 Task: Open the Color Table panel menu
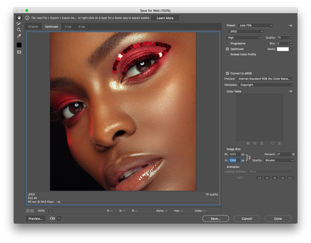click(291, 91)
